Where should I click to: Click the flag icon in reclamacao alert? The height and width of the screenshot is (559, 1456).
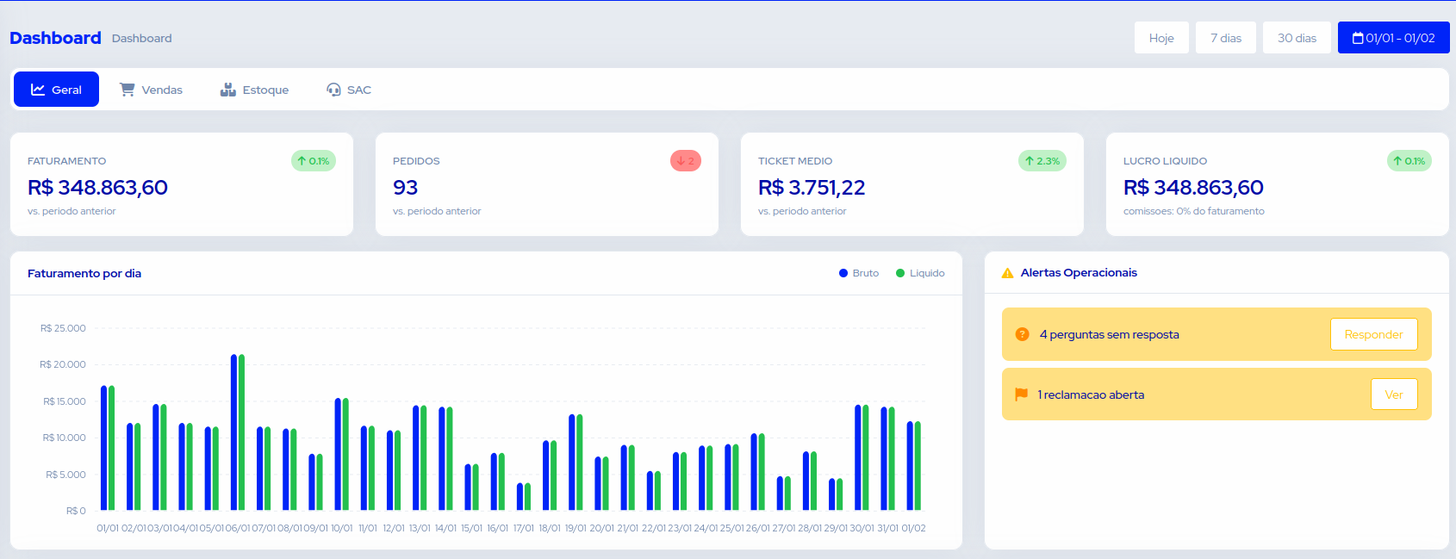coord(1021,394)
